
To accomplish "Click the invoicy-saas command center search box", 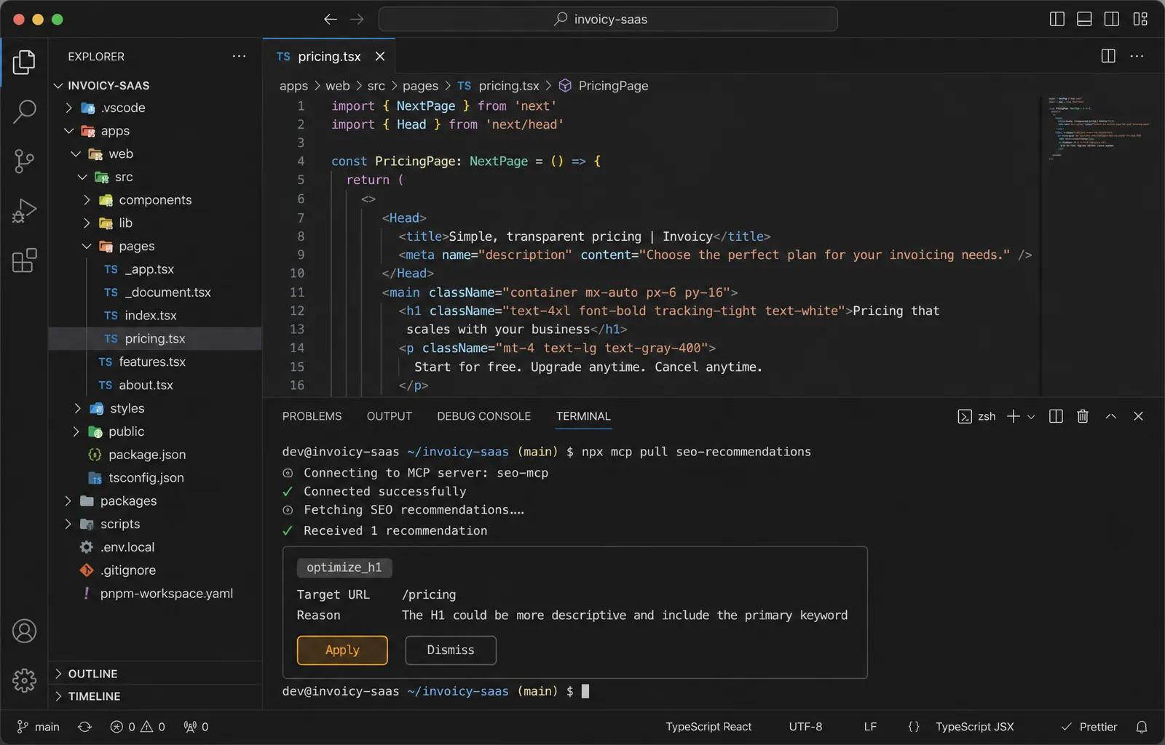I will [608, 19].
